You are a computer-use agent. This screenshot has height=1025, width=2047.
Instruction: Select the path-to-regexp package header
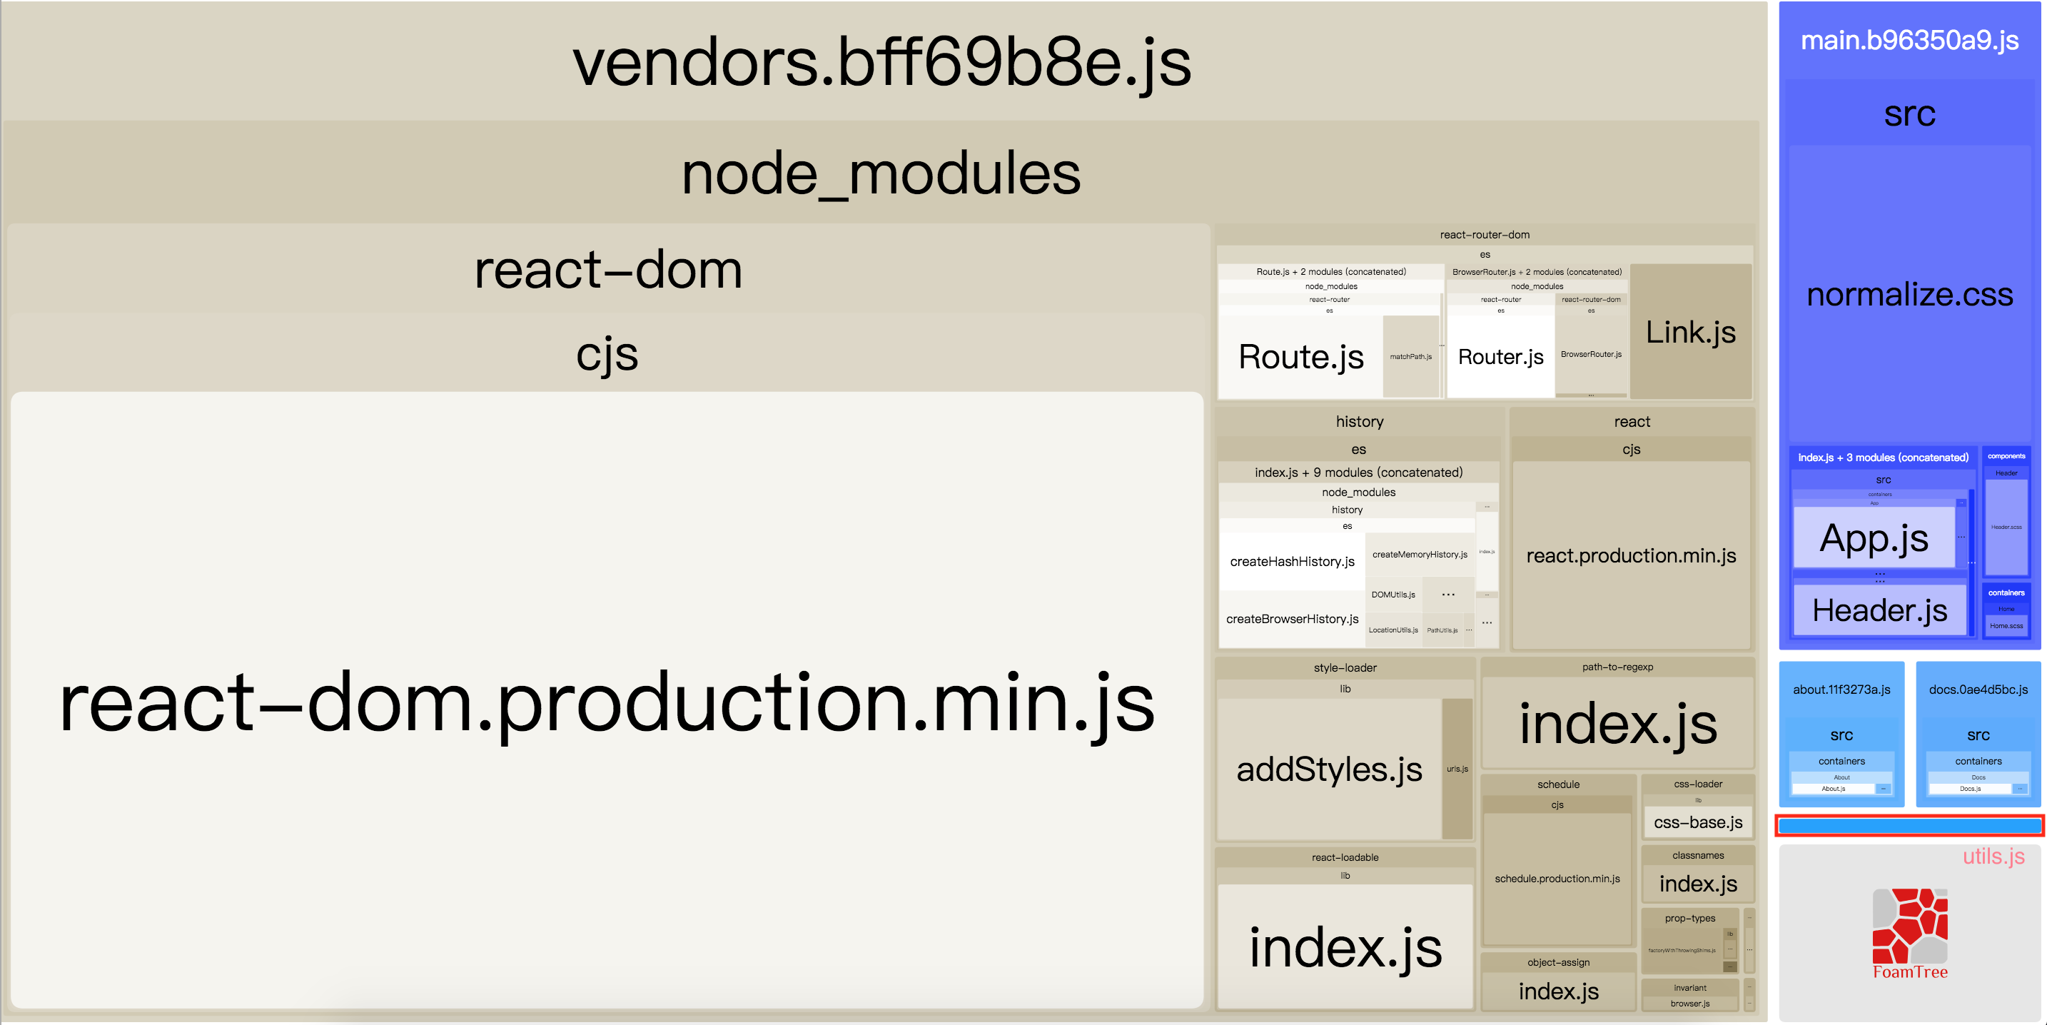coord(1617,667)
